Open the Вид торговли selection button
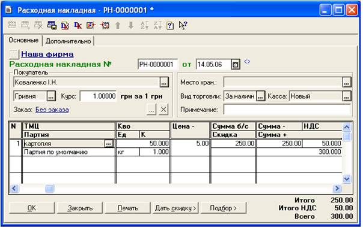 pyautogui.click(x=260, y=96)
